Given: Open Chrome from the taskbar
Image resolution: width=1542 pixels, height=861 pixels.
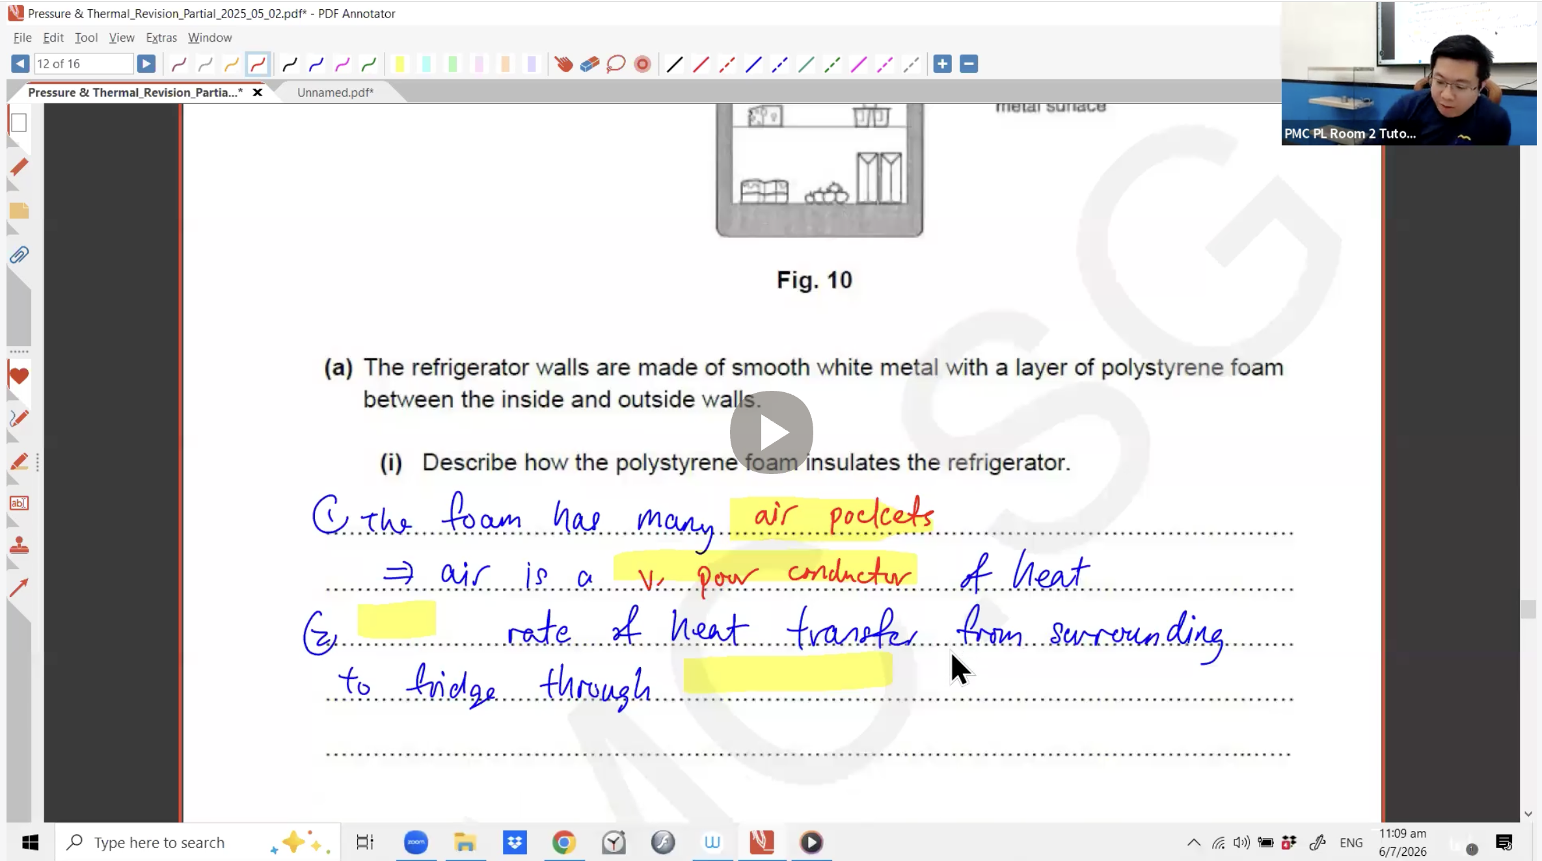Looking at the screenshot, I should [564, 842].
